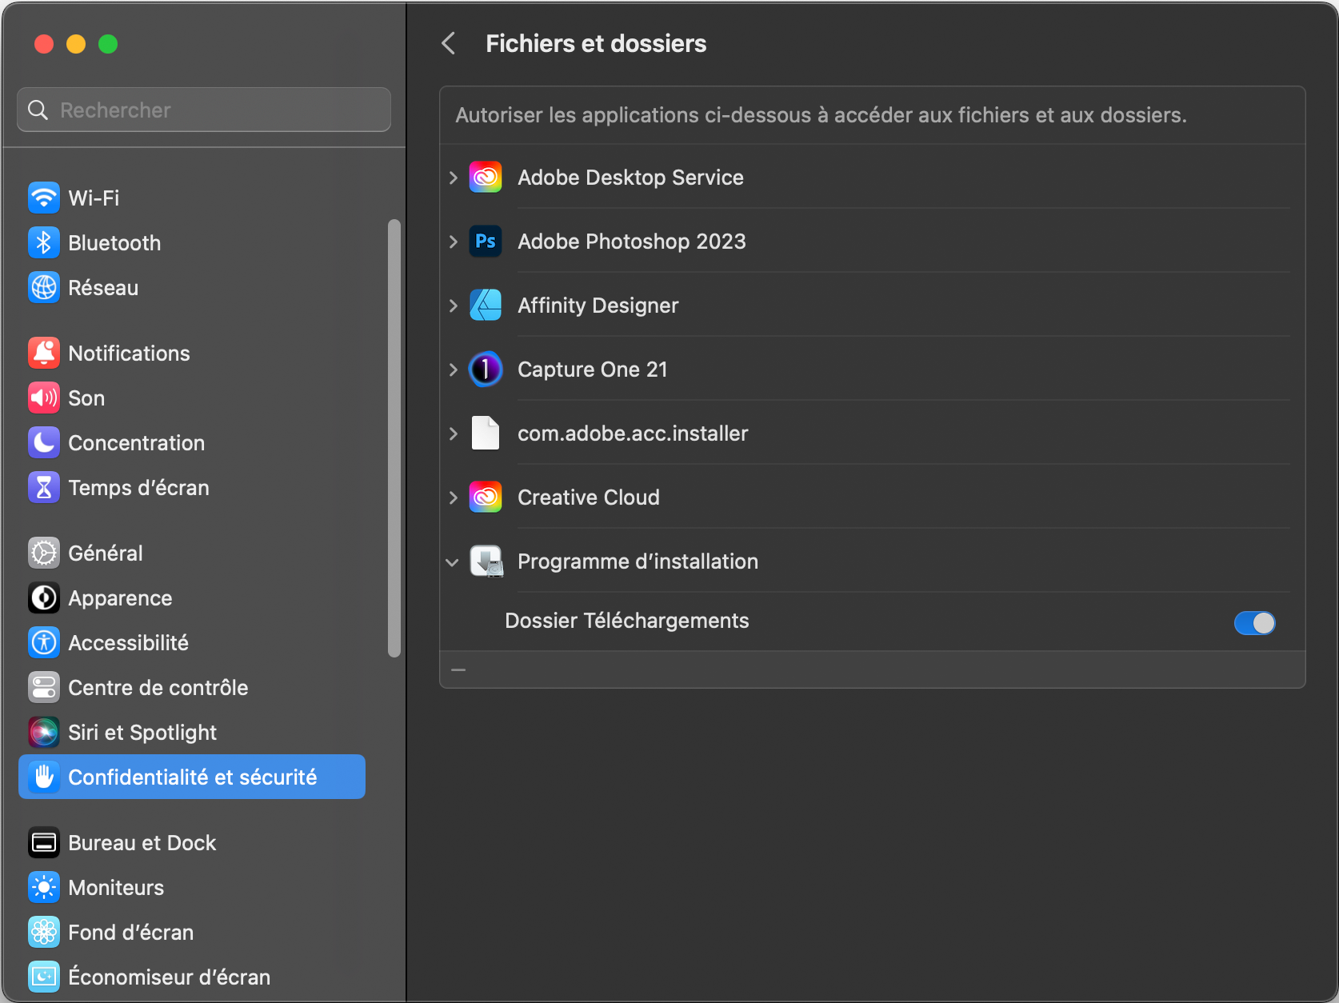
Task: Click the Wi-Fi icon in sidebar
Action: point(44,198)
